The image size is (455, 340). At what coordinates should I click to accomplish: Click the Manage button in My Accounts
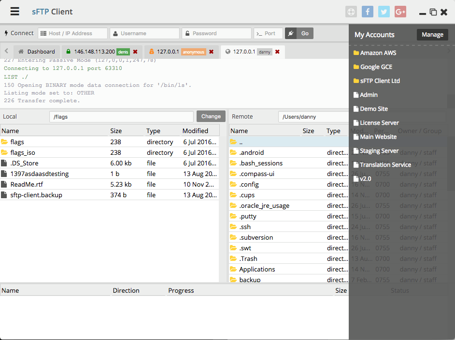click(432, 34)
